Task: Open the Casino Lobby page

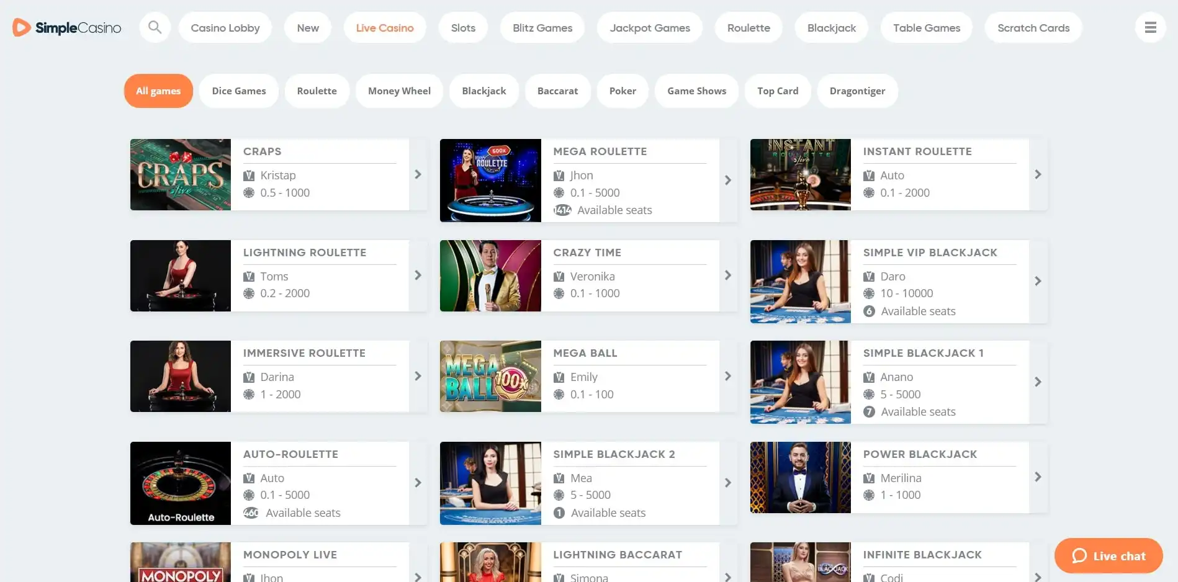Action: pos(225,28)
